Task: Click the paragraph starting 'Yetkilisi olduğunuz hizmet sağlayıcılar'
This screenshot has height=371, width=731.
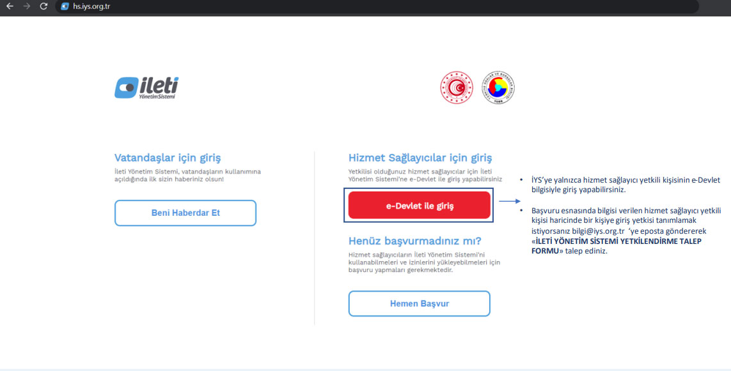Action: (x=425, y=175)
